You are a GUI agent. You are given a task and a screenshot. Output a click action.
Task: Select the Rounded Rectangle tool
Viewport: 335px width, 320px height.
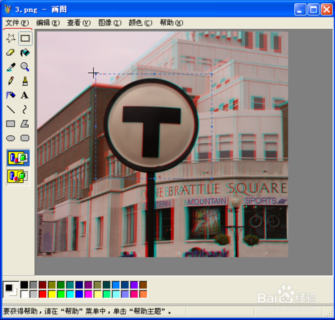(25, 138)
